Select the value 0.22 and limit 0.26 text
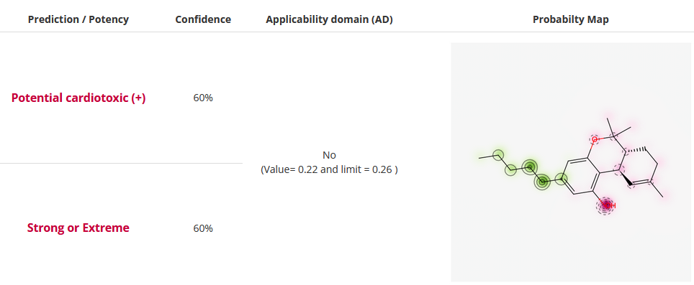694x285 pixels. pos(329,169)
